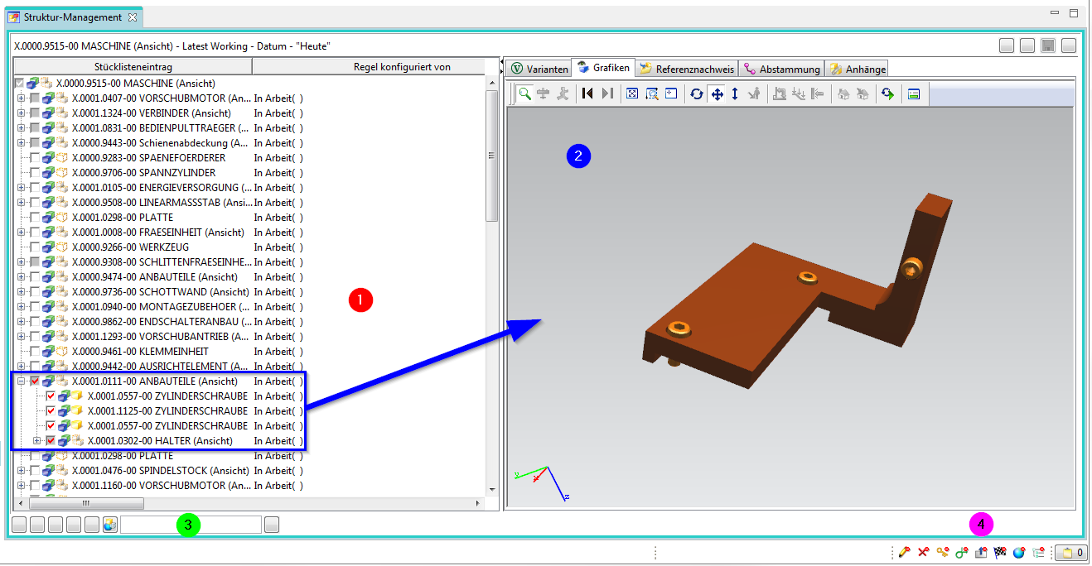
Task: Open the Referenznachweis tab
Action: tap(686, 69)
